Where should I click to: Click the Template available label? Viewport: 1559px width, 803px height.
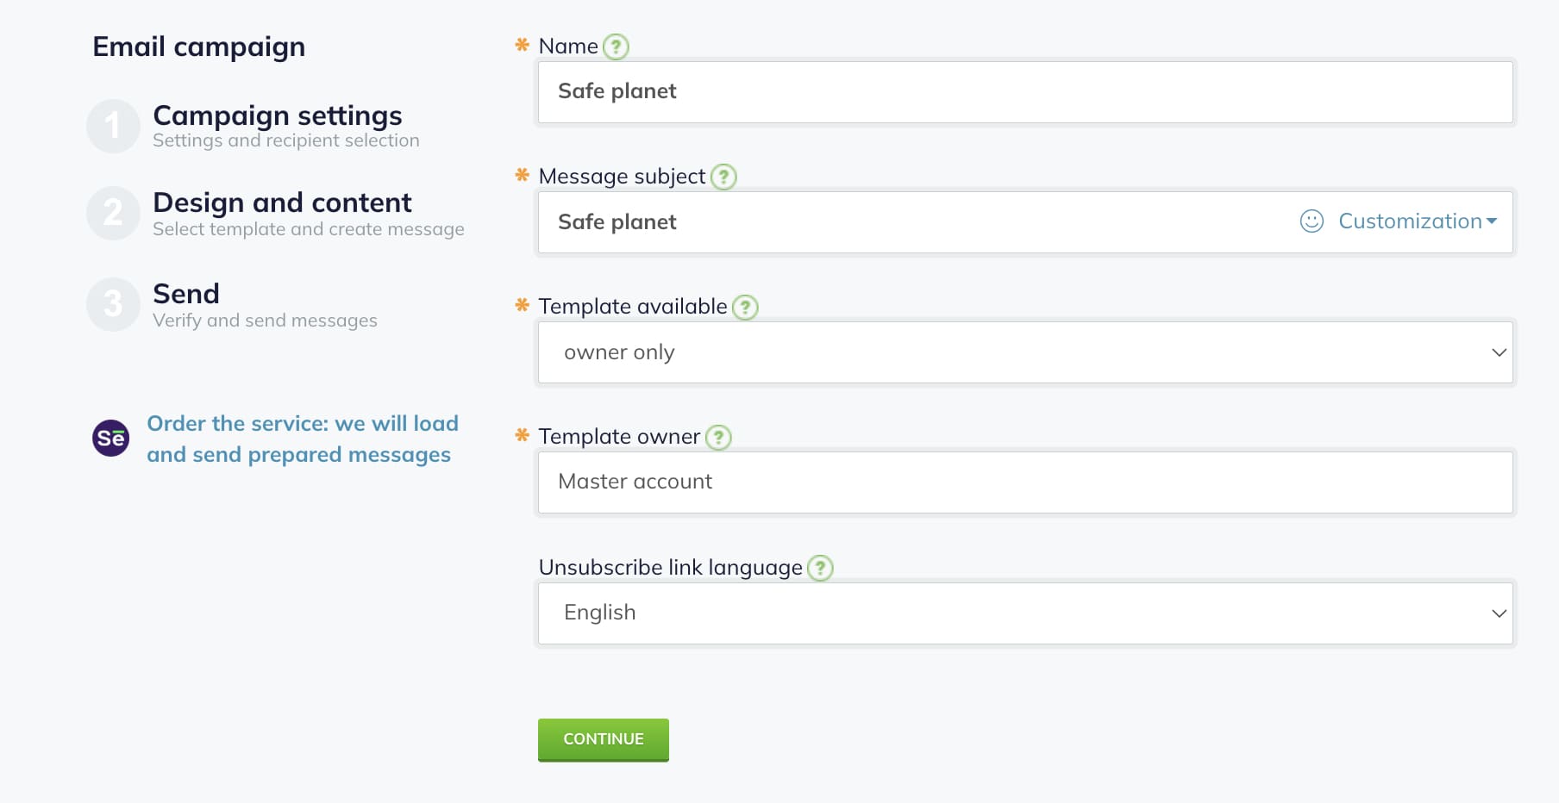tap(633, 307)
